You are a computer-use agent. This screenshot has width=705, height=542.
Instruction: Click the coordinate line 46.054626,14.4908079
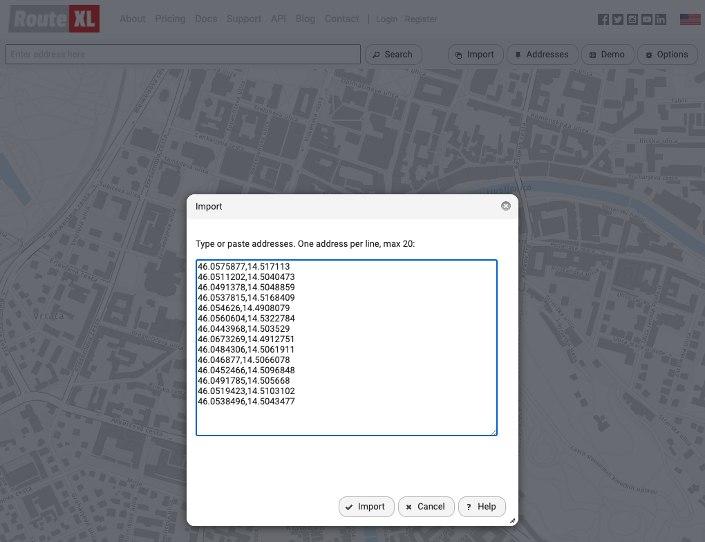click(244, 308)
